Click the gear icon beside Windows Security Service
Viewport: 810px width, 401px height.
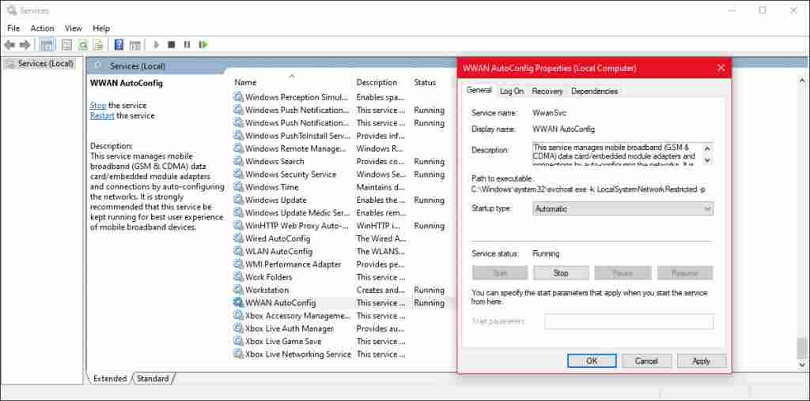pos(238,174)
